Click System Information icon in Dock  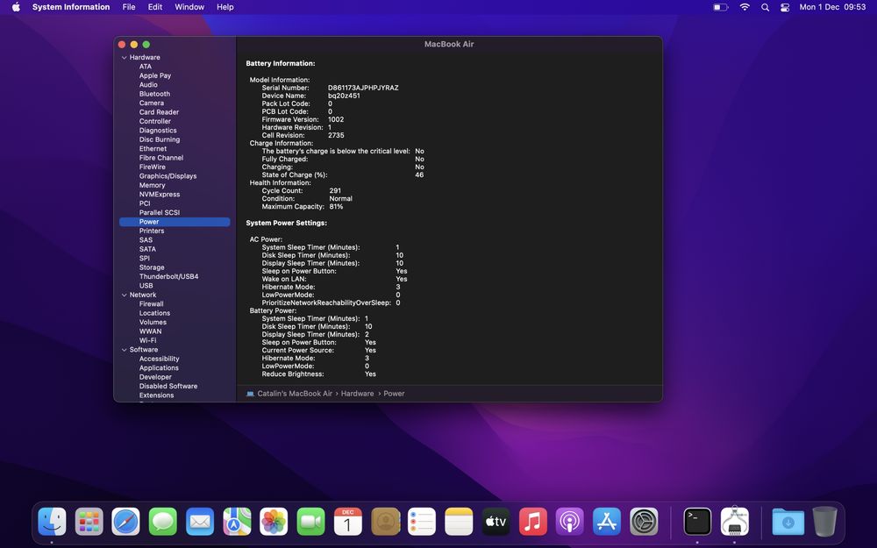(734, 521)
